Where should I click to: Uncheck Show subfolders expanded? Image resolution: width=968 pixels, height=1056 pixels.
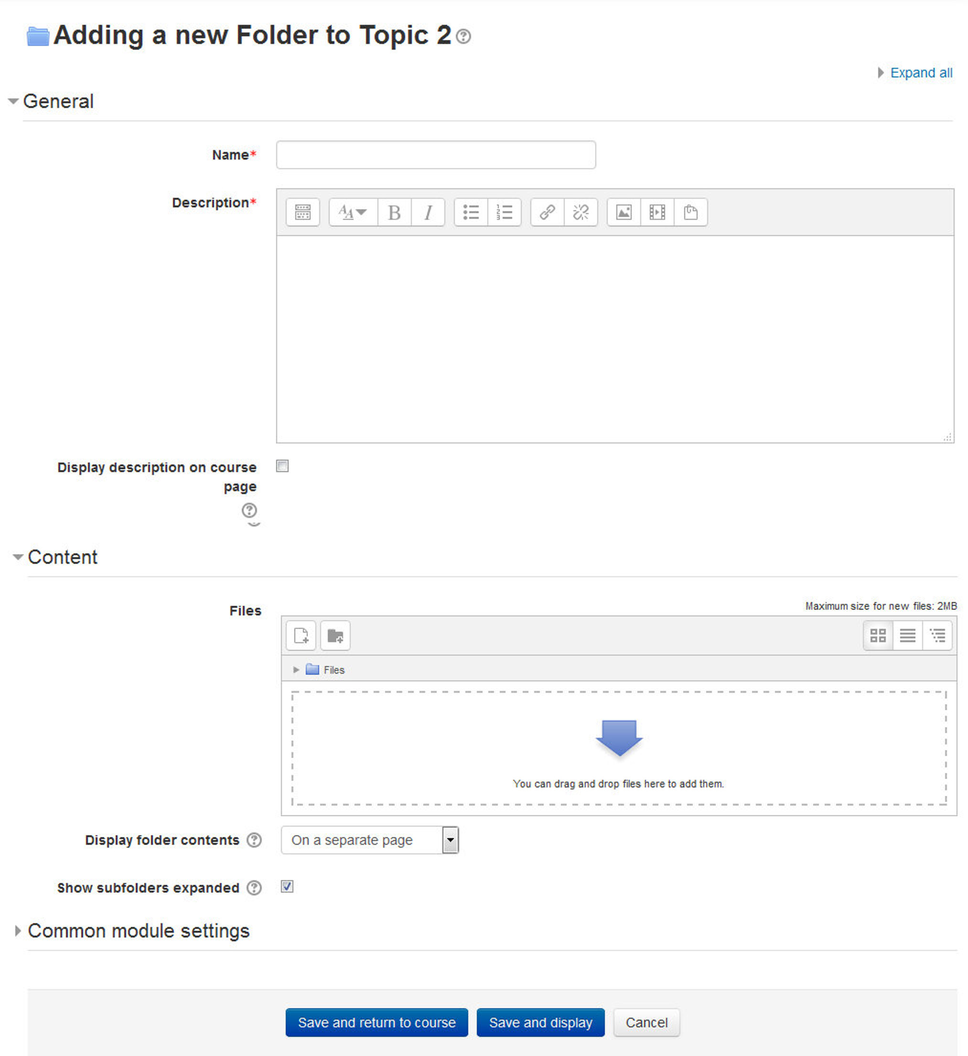pos(287,887)
